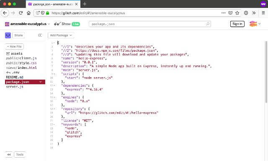
Task: Click the private browsing mask icon
Action: point(263,4)
